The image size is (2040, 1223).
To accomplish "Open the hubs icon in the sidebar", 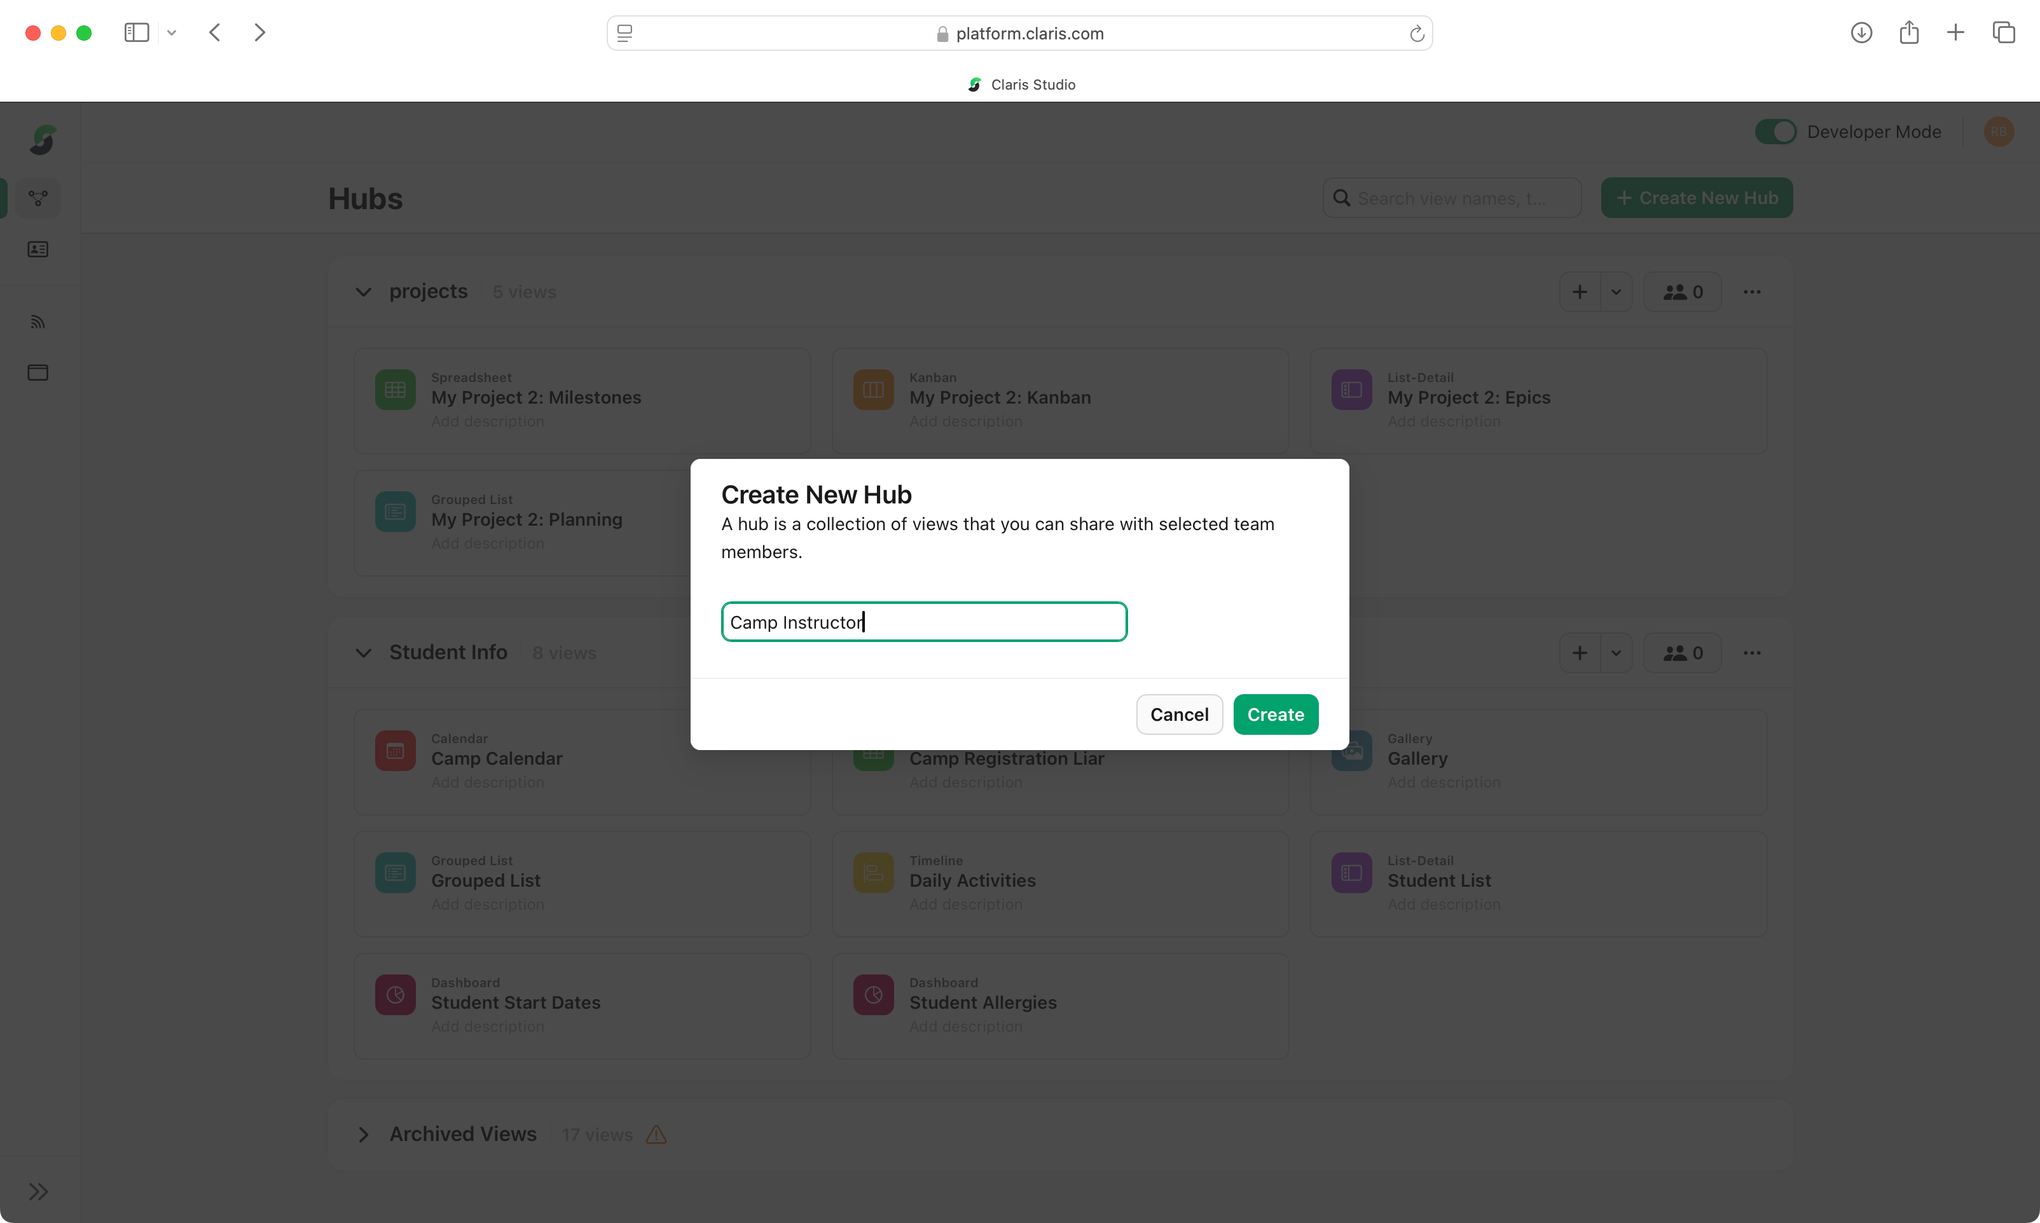I will coord(38,198).
